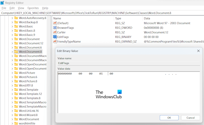Click the Word.Backup.8 folder icon
Viewport: 204px width, 125px height.
tap(16, 22)
